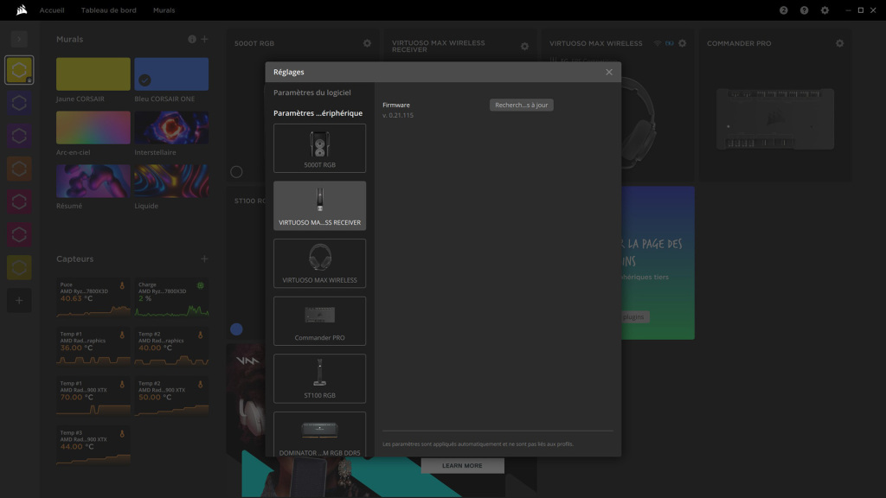886x498 pixels.
Task: Open the COMMANDER PRO card title
Action: pos(739,43)
